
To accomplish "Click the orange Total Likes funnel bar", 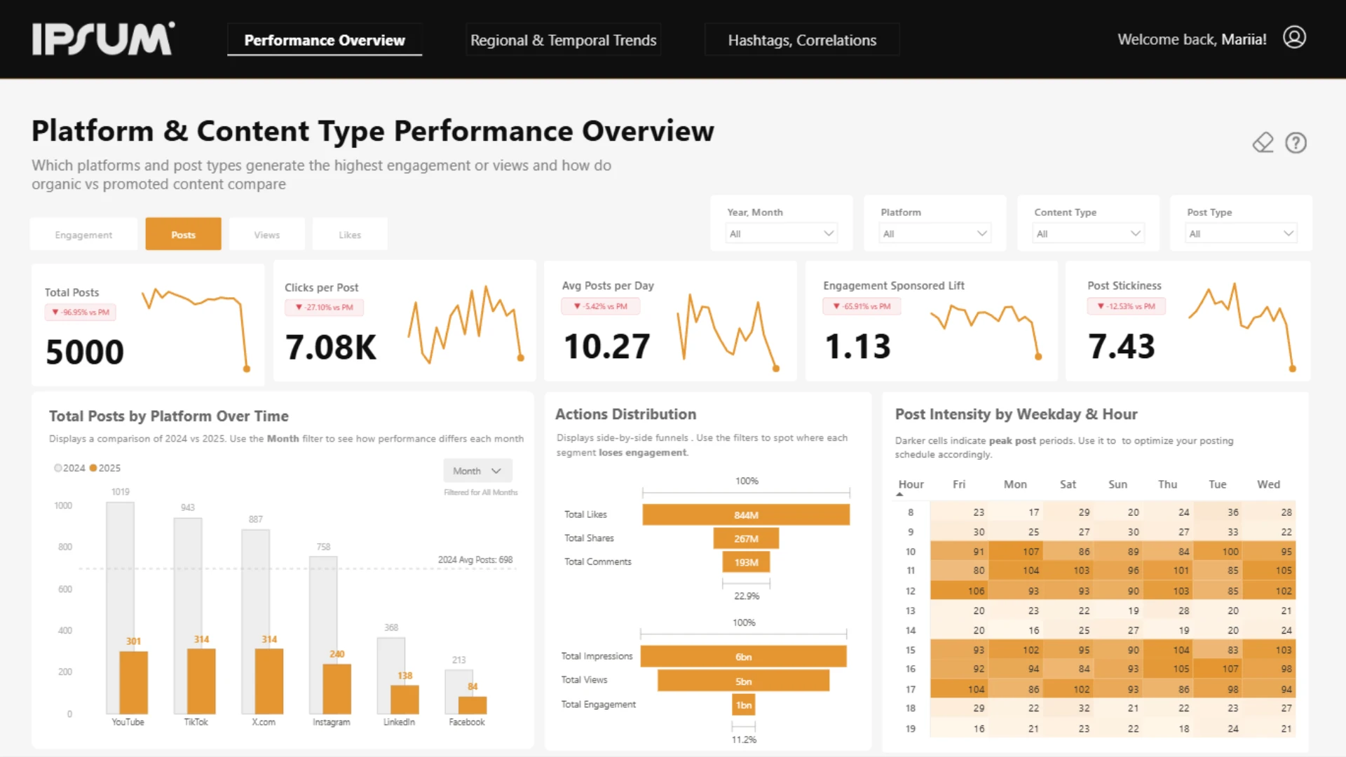I will 745,515.
